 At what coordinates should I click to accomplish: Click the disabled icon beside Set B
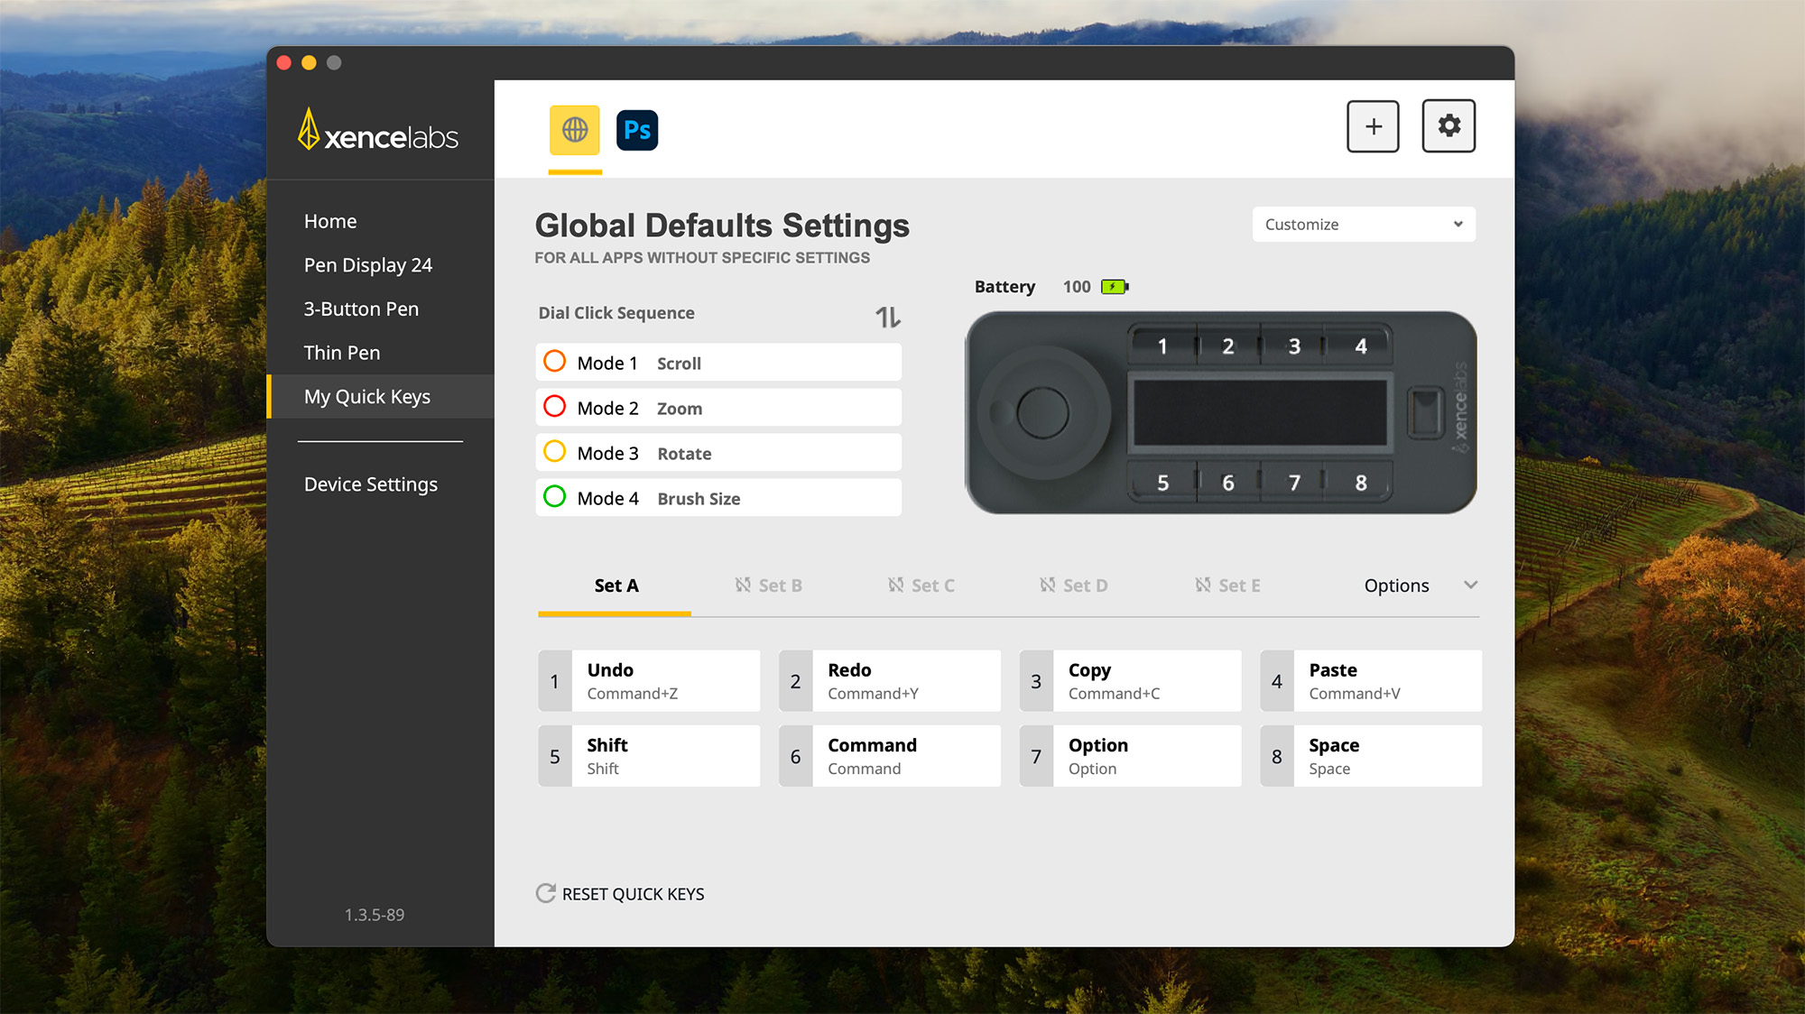(743, 585)
